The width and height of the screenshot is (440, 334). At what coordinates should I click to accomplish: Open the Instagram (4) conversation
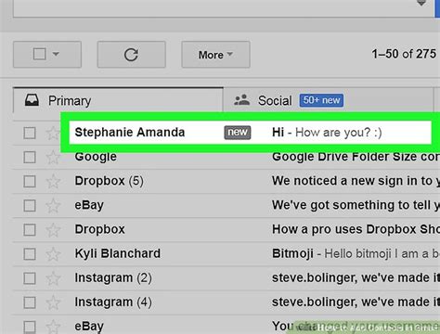(226, 302)
